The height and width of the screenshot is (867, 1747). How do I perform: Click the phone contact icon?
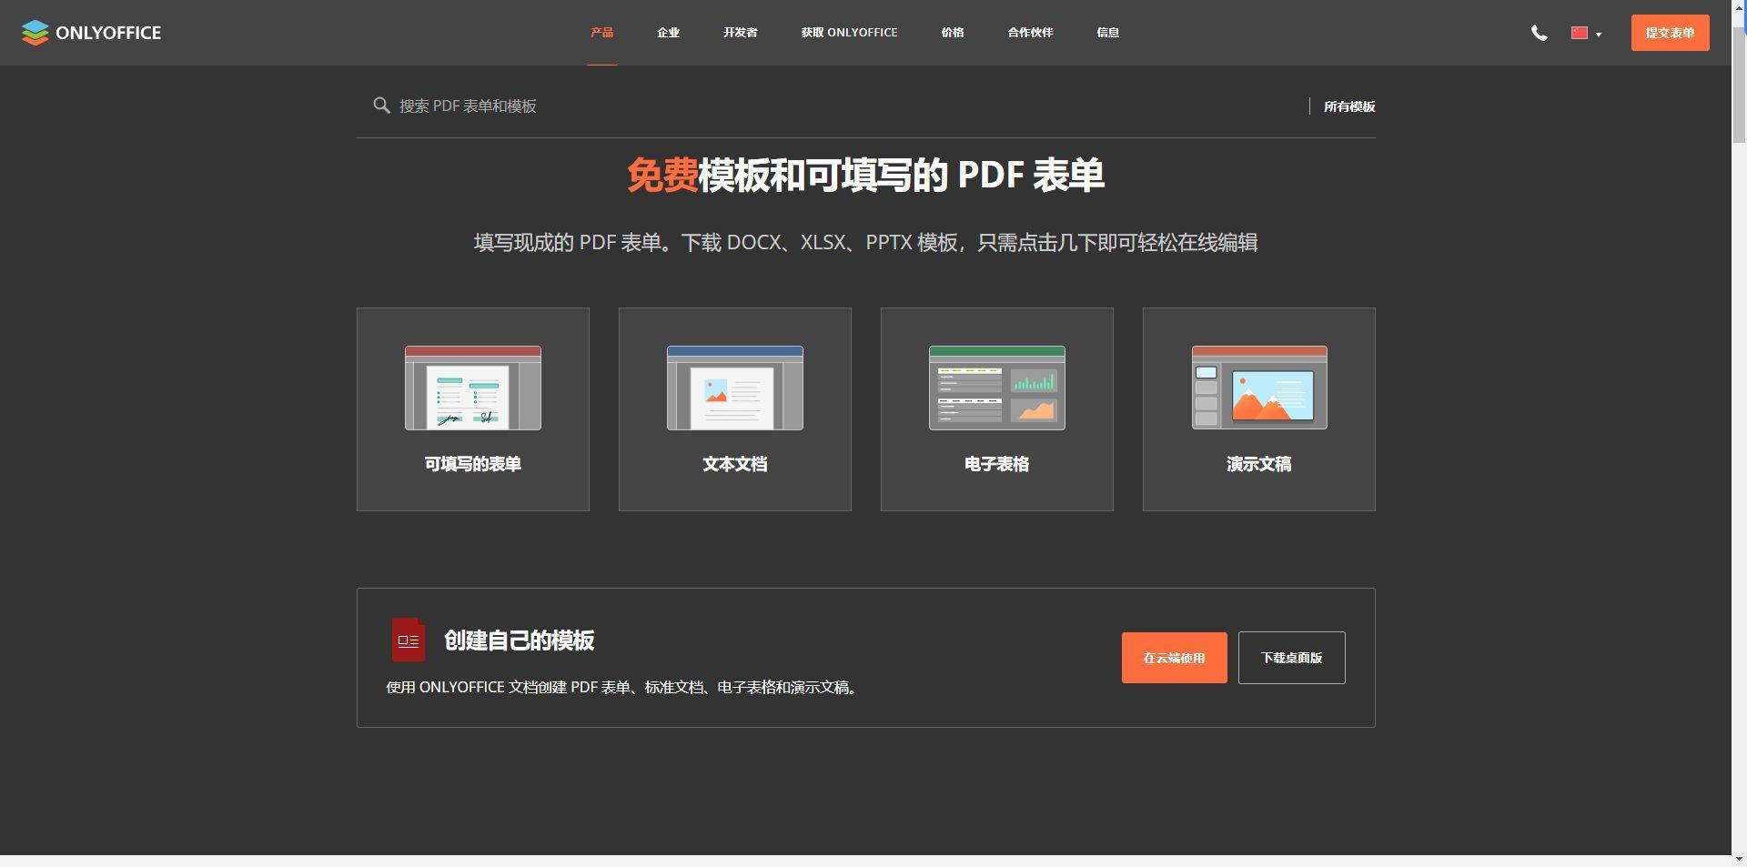pos(1540,33)
